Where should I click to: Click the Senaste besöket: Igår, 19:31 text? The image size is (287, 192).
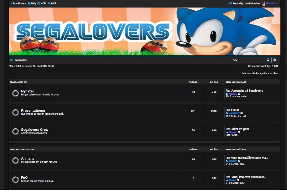[x=263, y=66]
